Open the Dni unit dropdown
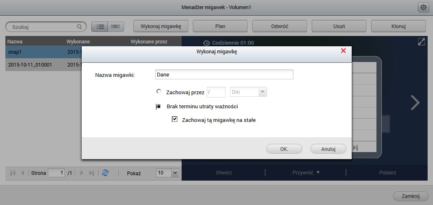 click(263, 92)
